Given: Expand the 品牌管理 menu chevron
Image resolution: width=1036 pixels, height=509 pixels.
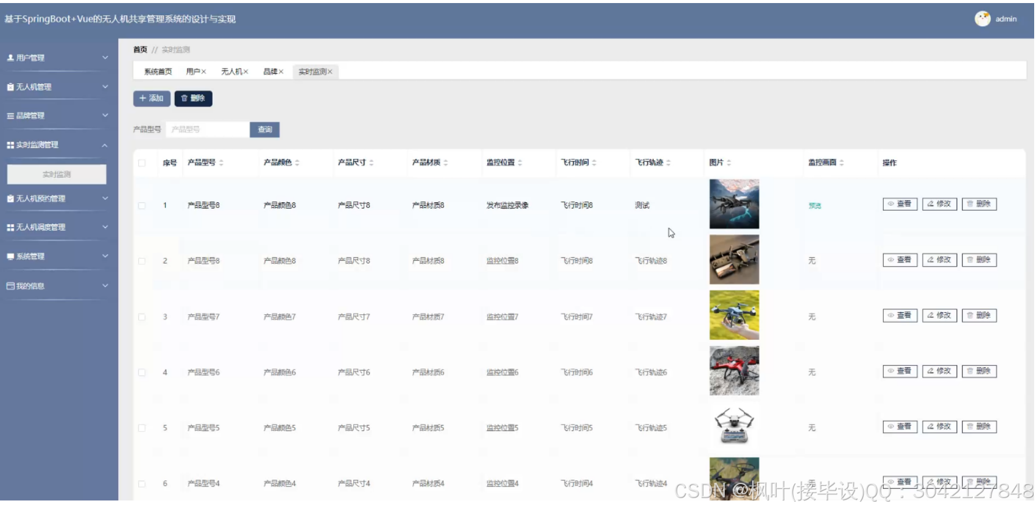Looking at the screenshot, I should click(105, 116).
